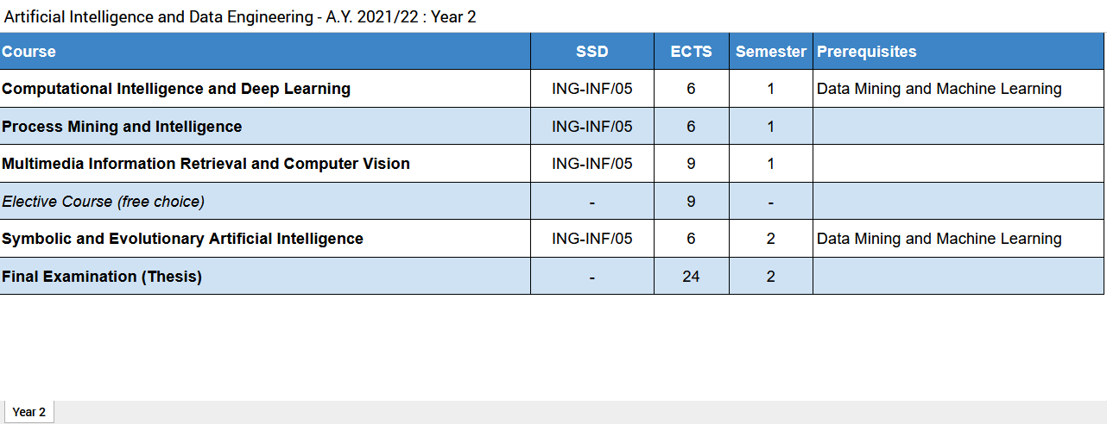Select ECTS value of the Elective Course row
The image size is (1107, 424).
coord(691,202)
